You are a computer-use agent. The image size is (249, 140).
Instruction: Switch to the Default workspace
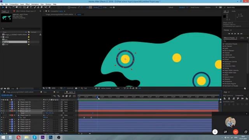coord(171,7)
